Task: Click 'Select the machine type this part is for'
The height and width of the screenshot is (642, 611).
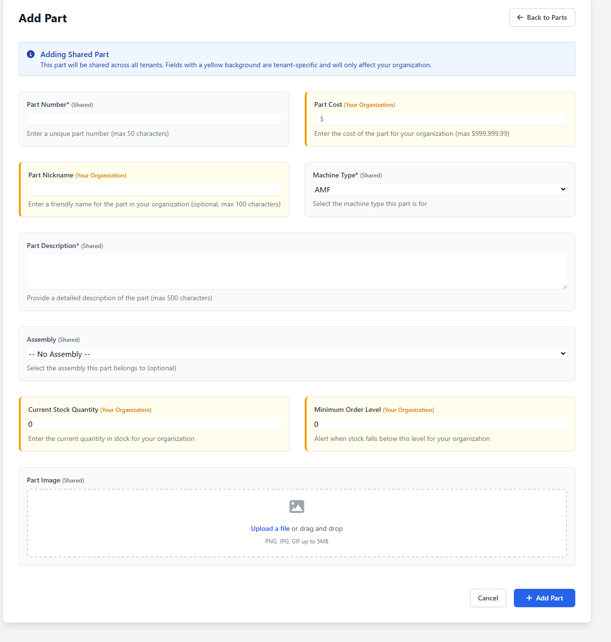Action: [x=370, y=204]
